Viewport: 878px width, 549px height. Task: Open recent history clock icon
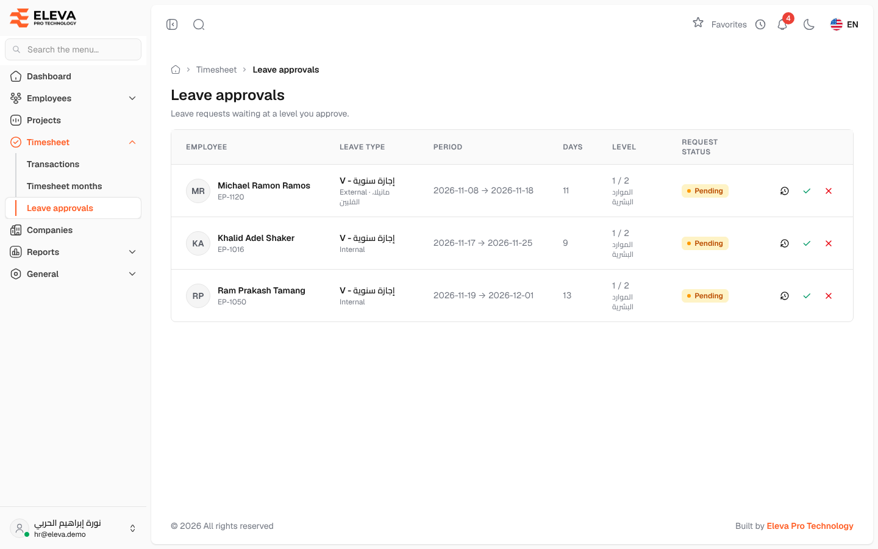[760, 24]
